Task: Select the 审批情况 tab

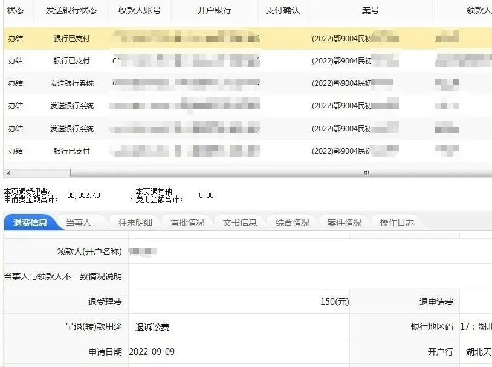Action: pyautogui.click(x=187, y=222)
